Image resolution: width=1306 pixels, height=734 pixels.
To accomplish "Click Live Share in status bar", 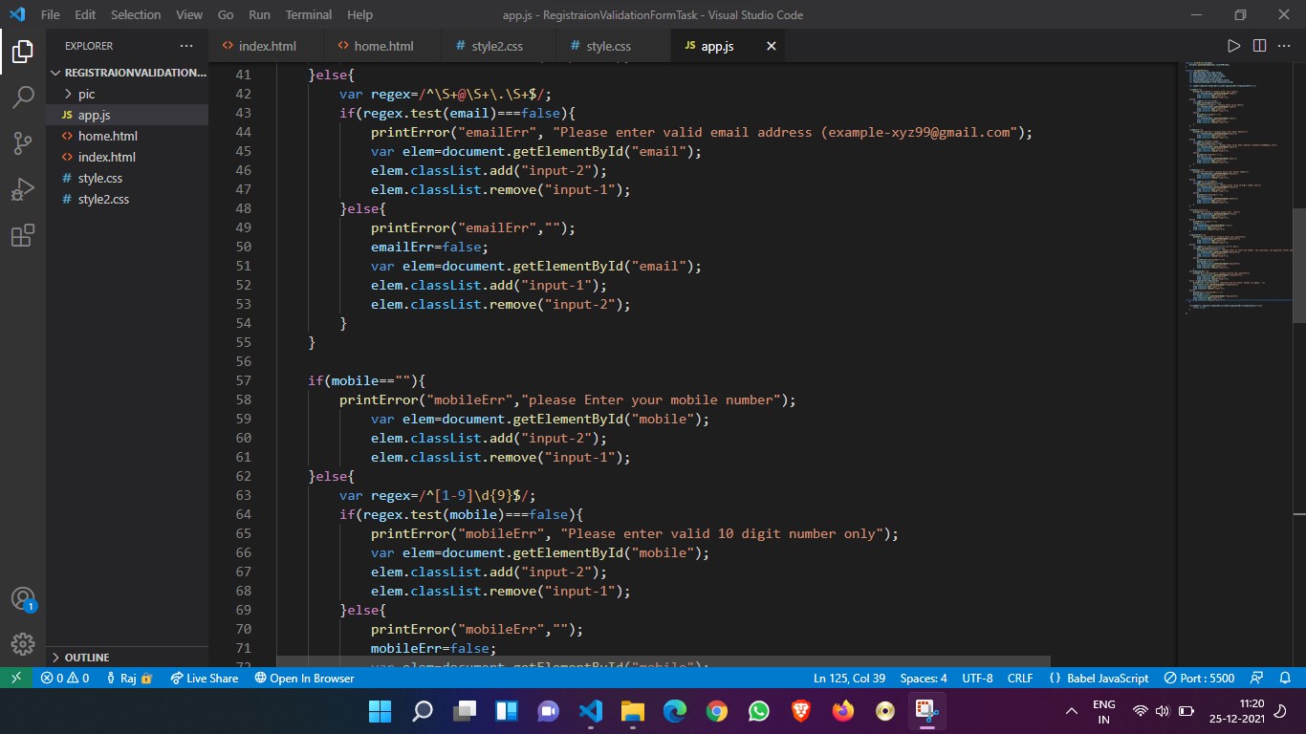I will tap(205, 678).
